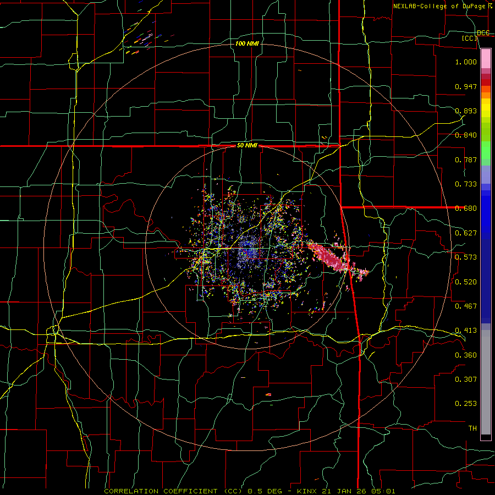Click the 0.680 legend value
Image resolution: width=495 pixels, height=495 pixels.
tap(466, 208)
